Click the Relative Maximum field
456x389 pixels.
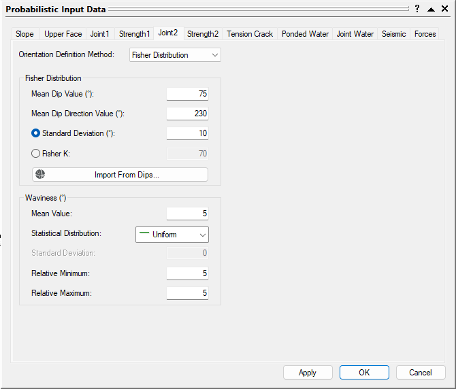187,293
